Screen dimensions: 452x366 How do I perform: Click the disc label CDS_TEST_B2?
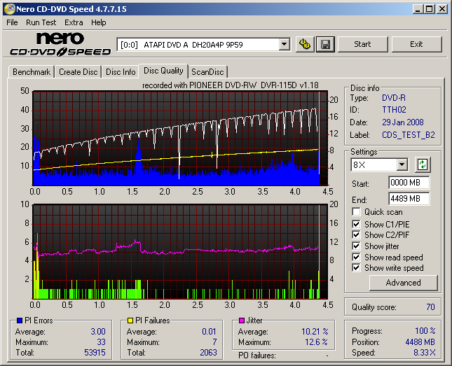[409, 135]
